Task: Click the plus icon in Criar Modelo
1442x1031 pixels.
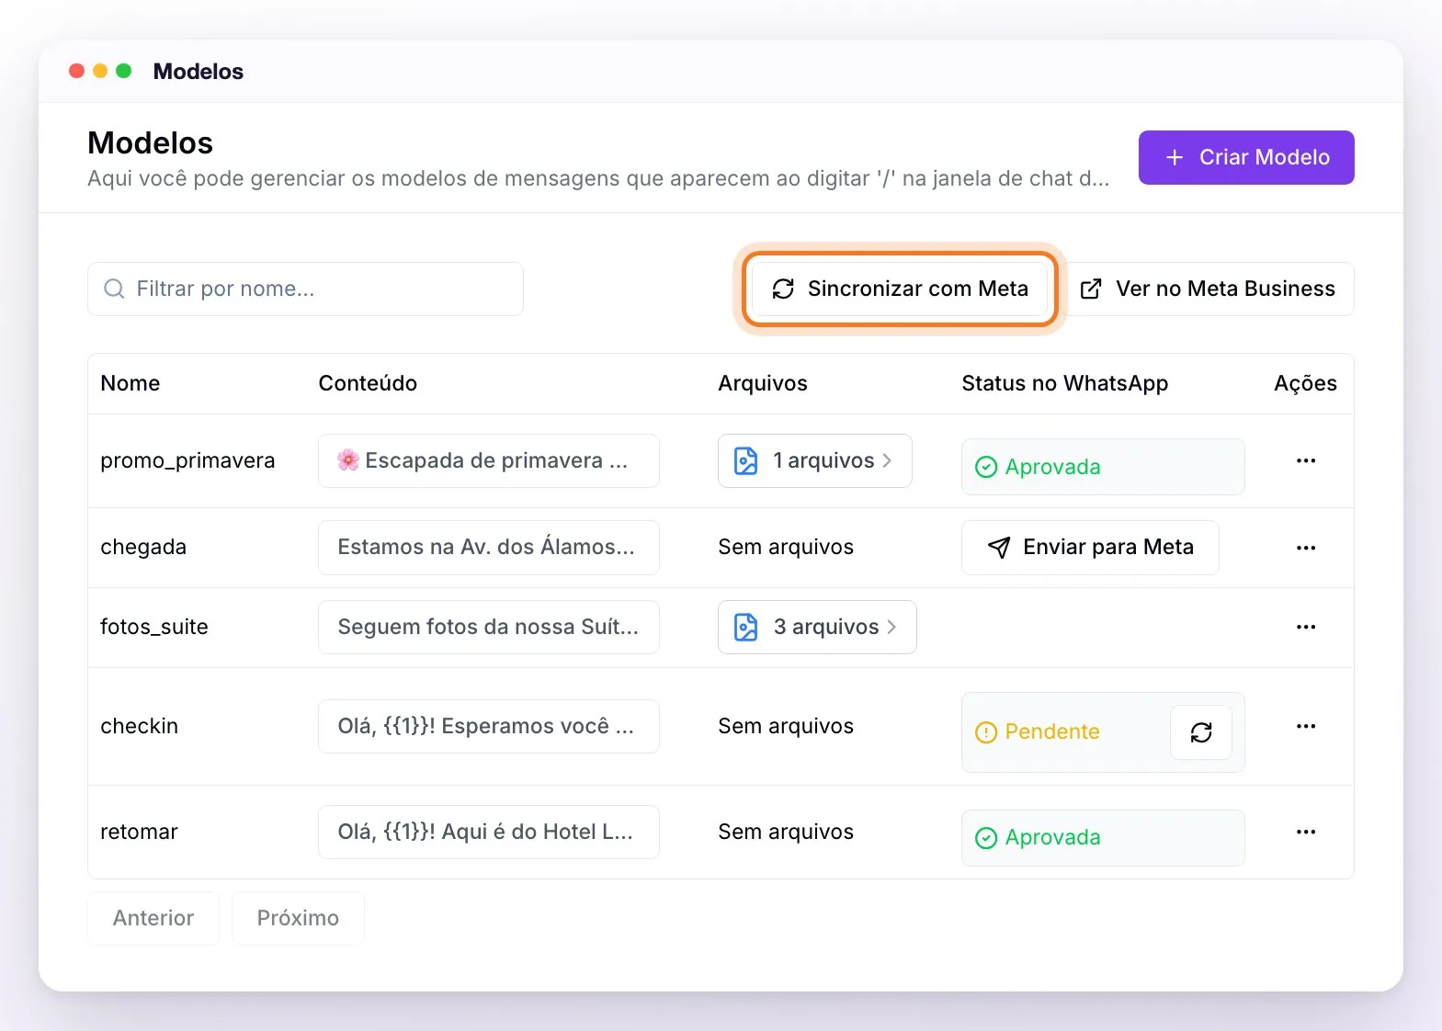Action: coord(1175,157)
